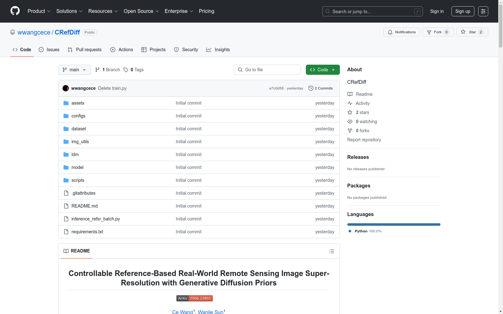Open the assets folder icon
The image size is (503, 314).
click(66, 103)
